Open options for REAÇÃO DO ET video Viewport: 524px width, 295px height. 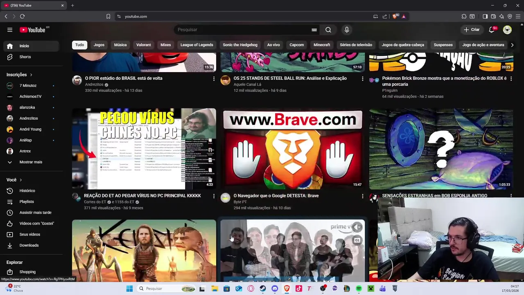coord(214,196)
